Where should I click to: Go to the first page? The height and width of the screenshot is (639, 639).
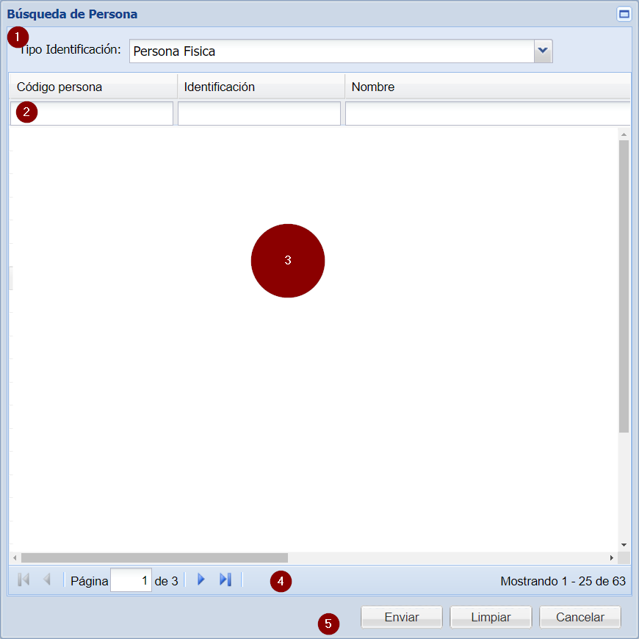click(24, 579)
